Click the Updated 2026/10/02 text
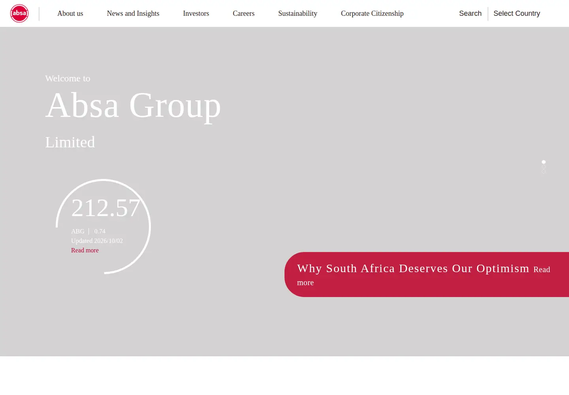 click(x=97, y=241)
